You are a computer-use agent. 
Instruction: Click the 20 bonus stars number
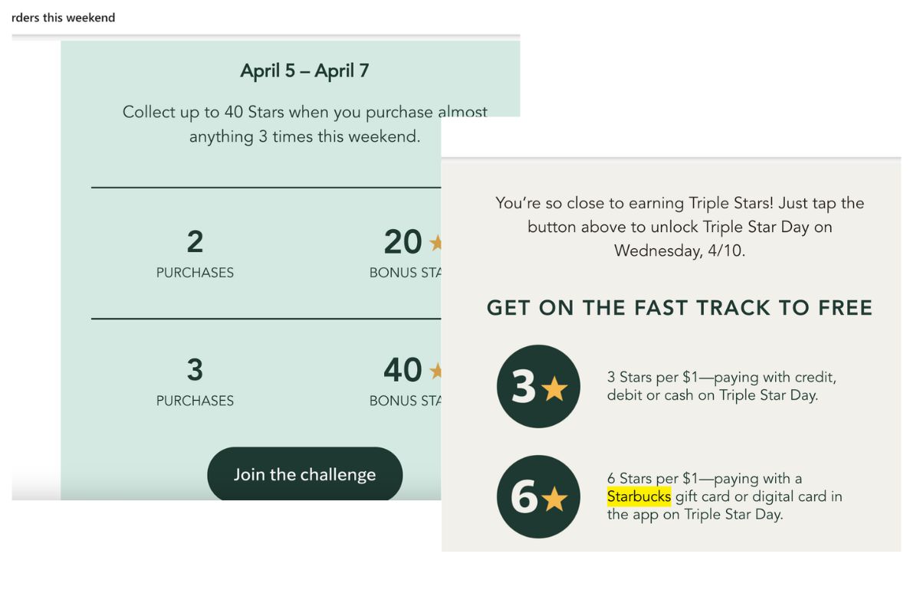click(403, 242)
